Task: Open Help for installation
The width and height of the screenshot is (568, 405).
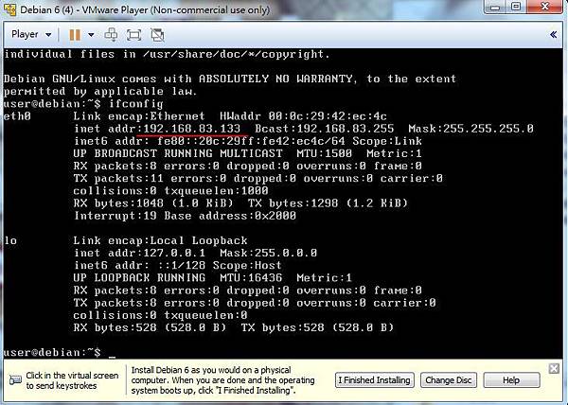Action: tap(511, 380)
